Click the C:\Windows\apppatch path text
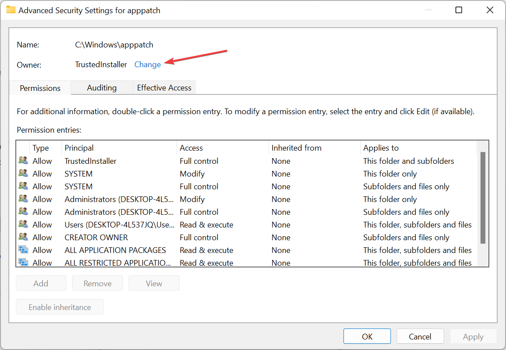The image size is (506, 350). [x=114, y=44]
